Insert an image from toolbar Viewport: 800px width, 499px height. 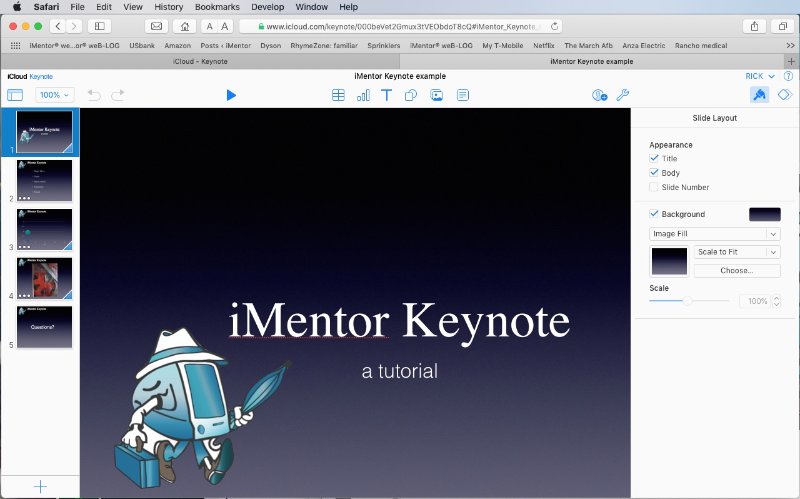(437, 95)
